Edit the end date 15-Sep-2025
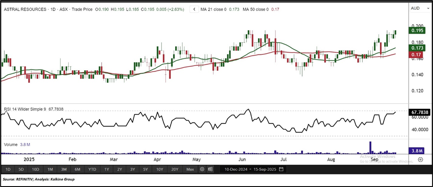The height and width of the screenshot is (187, 433). [265, 169]
